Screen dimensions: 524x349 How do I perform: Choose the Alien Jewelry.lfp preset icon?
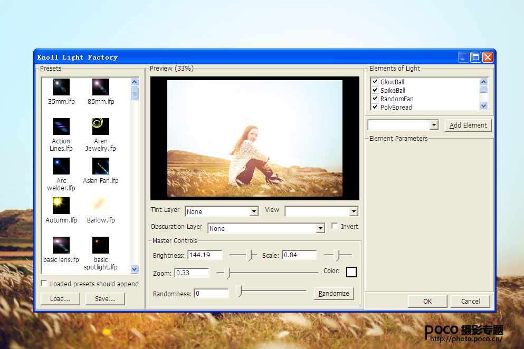(101, 127)
